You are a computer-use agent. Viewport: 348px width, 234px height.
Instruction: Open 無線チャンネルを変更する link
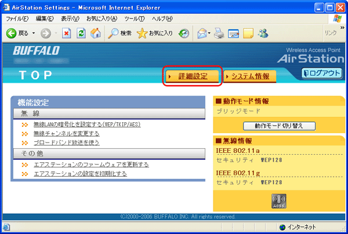coord(66,134)
